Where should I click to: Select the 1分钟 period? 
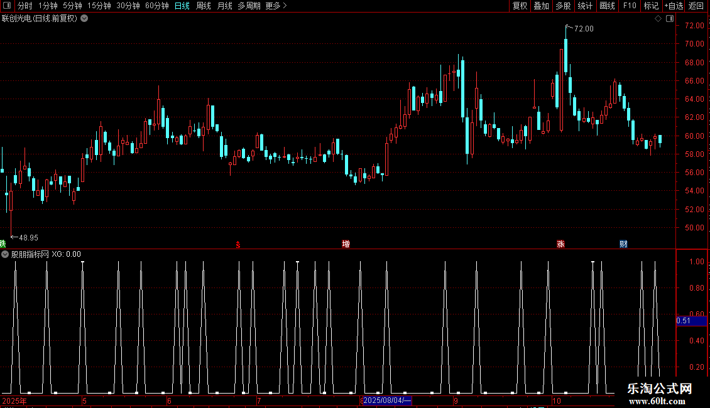click(x=48, y=6)
